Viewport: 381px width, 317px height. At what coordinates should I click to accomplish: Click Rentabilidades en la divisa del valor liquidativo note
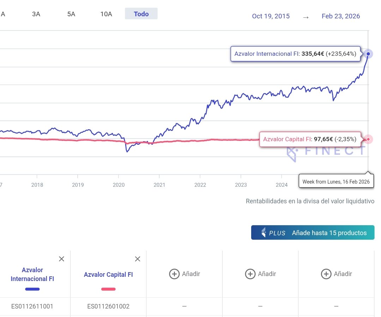point(310,201)
